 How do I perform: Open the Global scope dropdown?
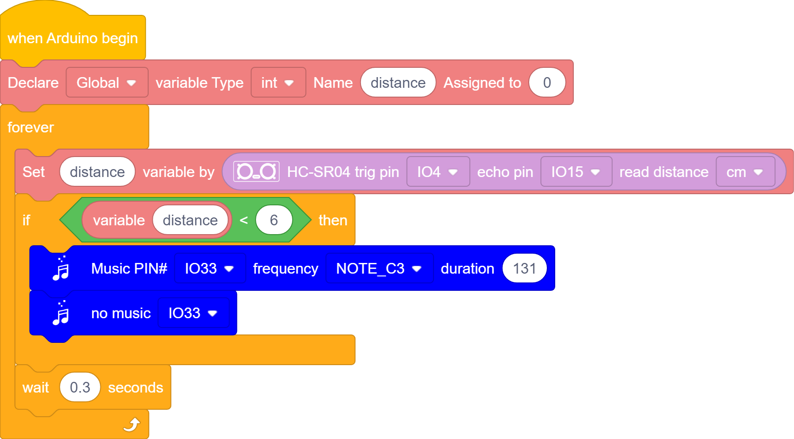click(x=107, y=82)
